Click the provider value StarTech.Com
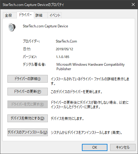The width and height of the screenshot is (138, 154). point(66,41)
